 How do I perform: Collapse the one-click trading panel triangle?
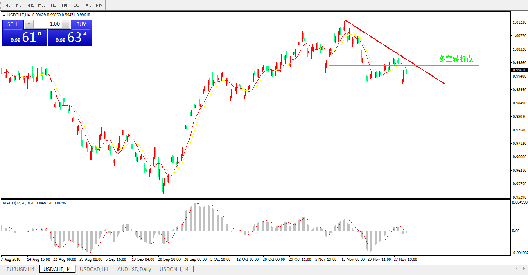(x=4, y=15)
